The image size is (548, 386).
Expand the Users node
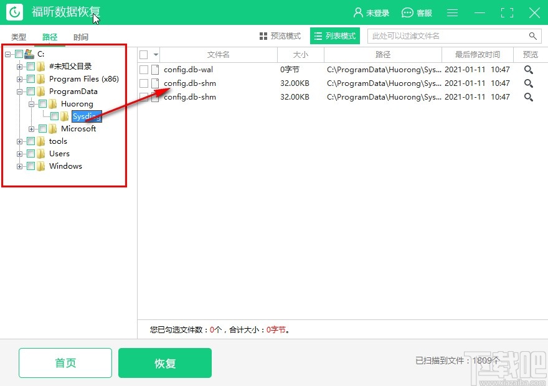click(x=19, y=154)
